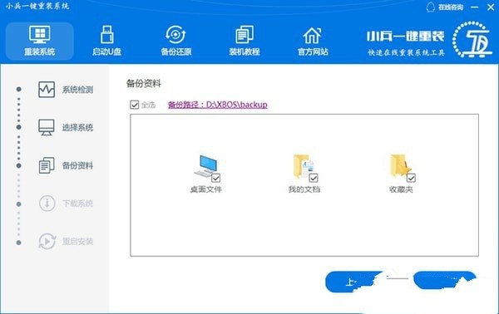Click the 备份资料 sidebar step label
The width and height of the screenshot is (499, 314).
pos(77,165)
